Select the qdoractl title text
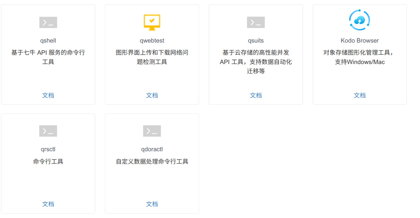 [x=152, y=149]
